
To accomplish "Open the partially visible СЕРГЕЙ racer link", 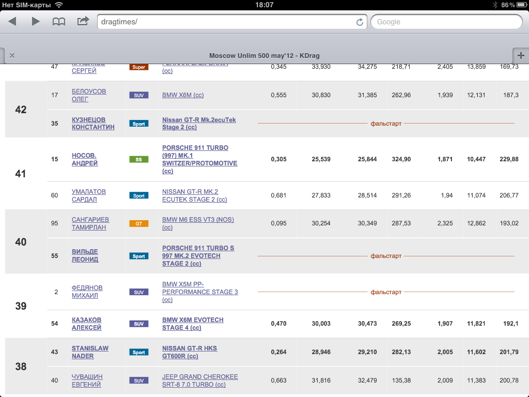I will (84, 70).
